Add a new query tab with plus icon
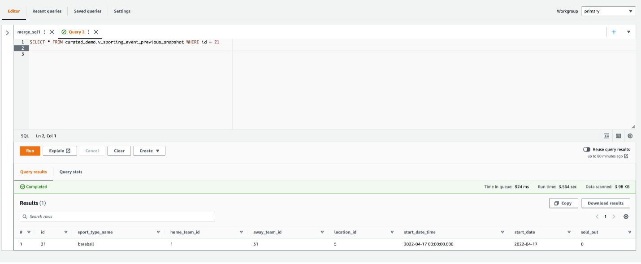This screenshot has width=641, height=264. [x=614, y=32]
